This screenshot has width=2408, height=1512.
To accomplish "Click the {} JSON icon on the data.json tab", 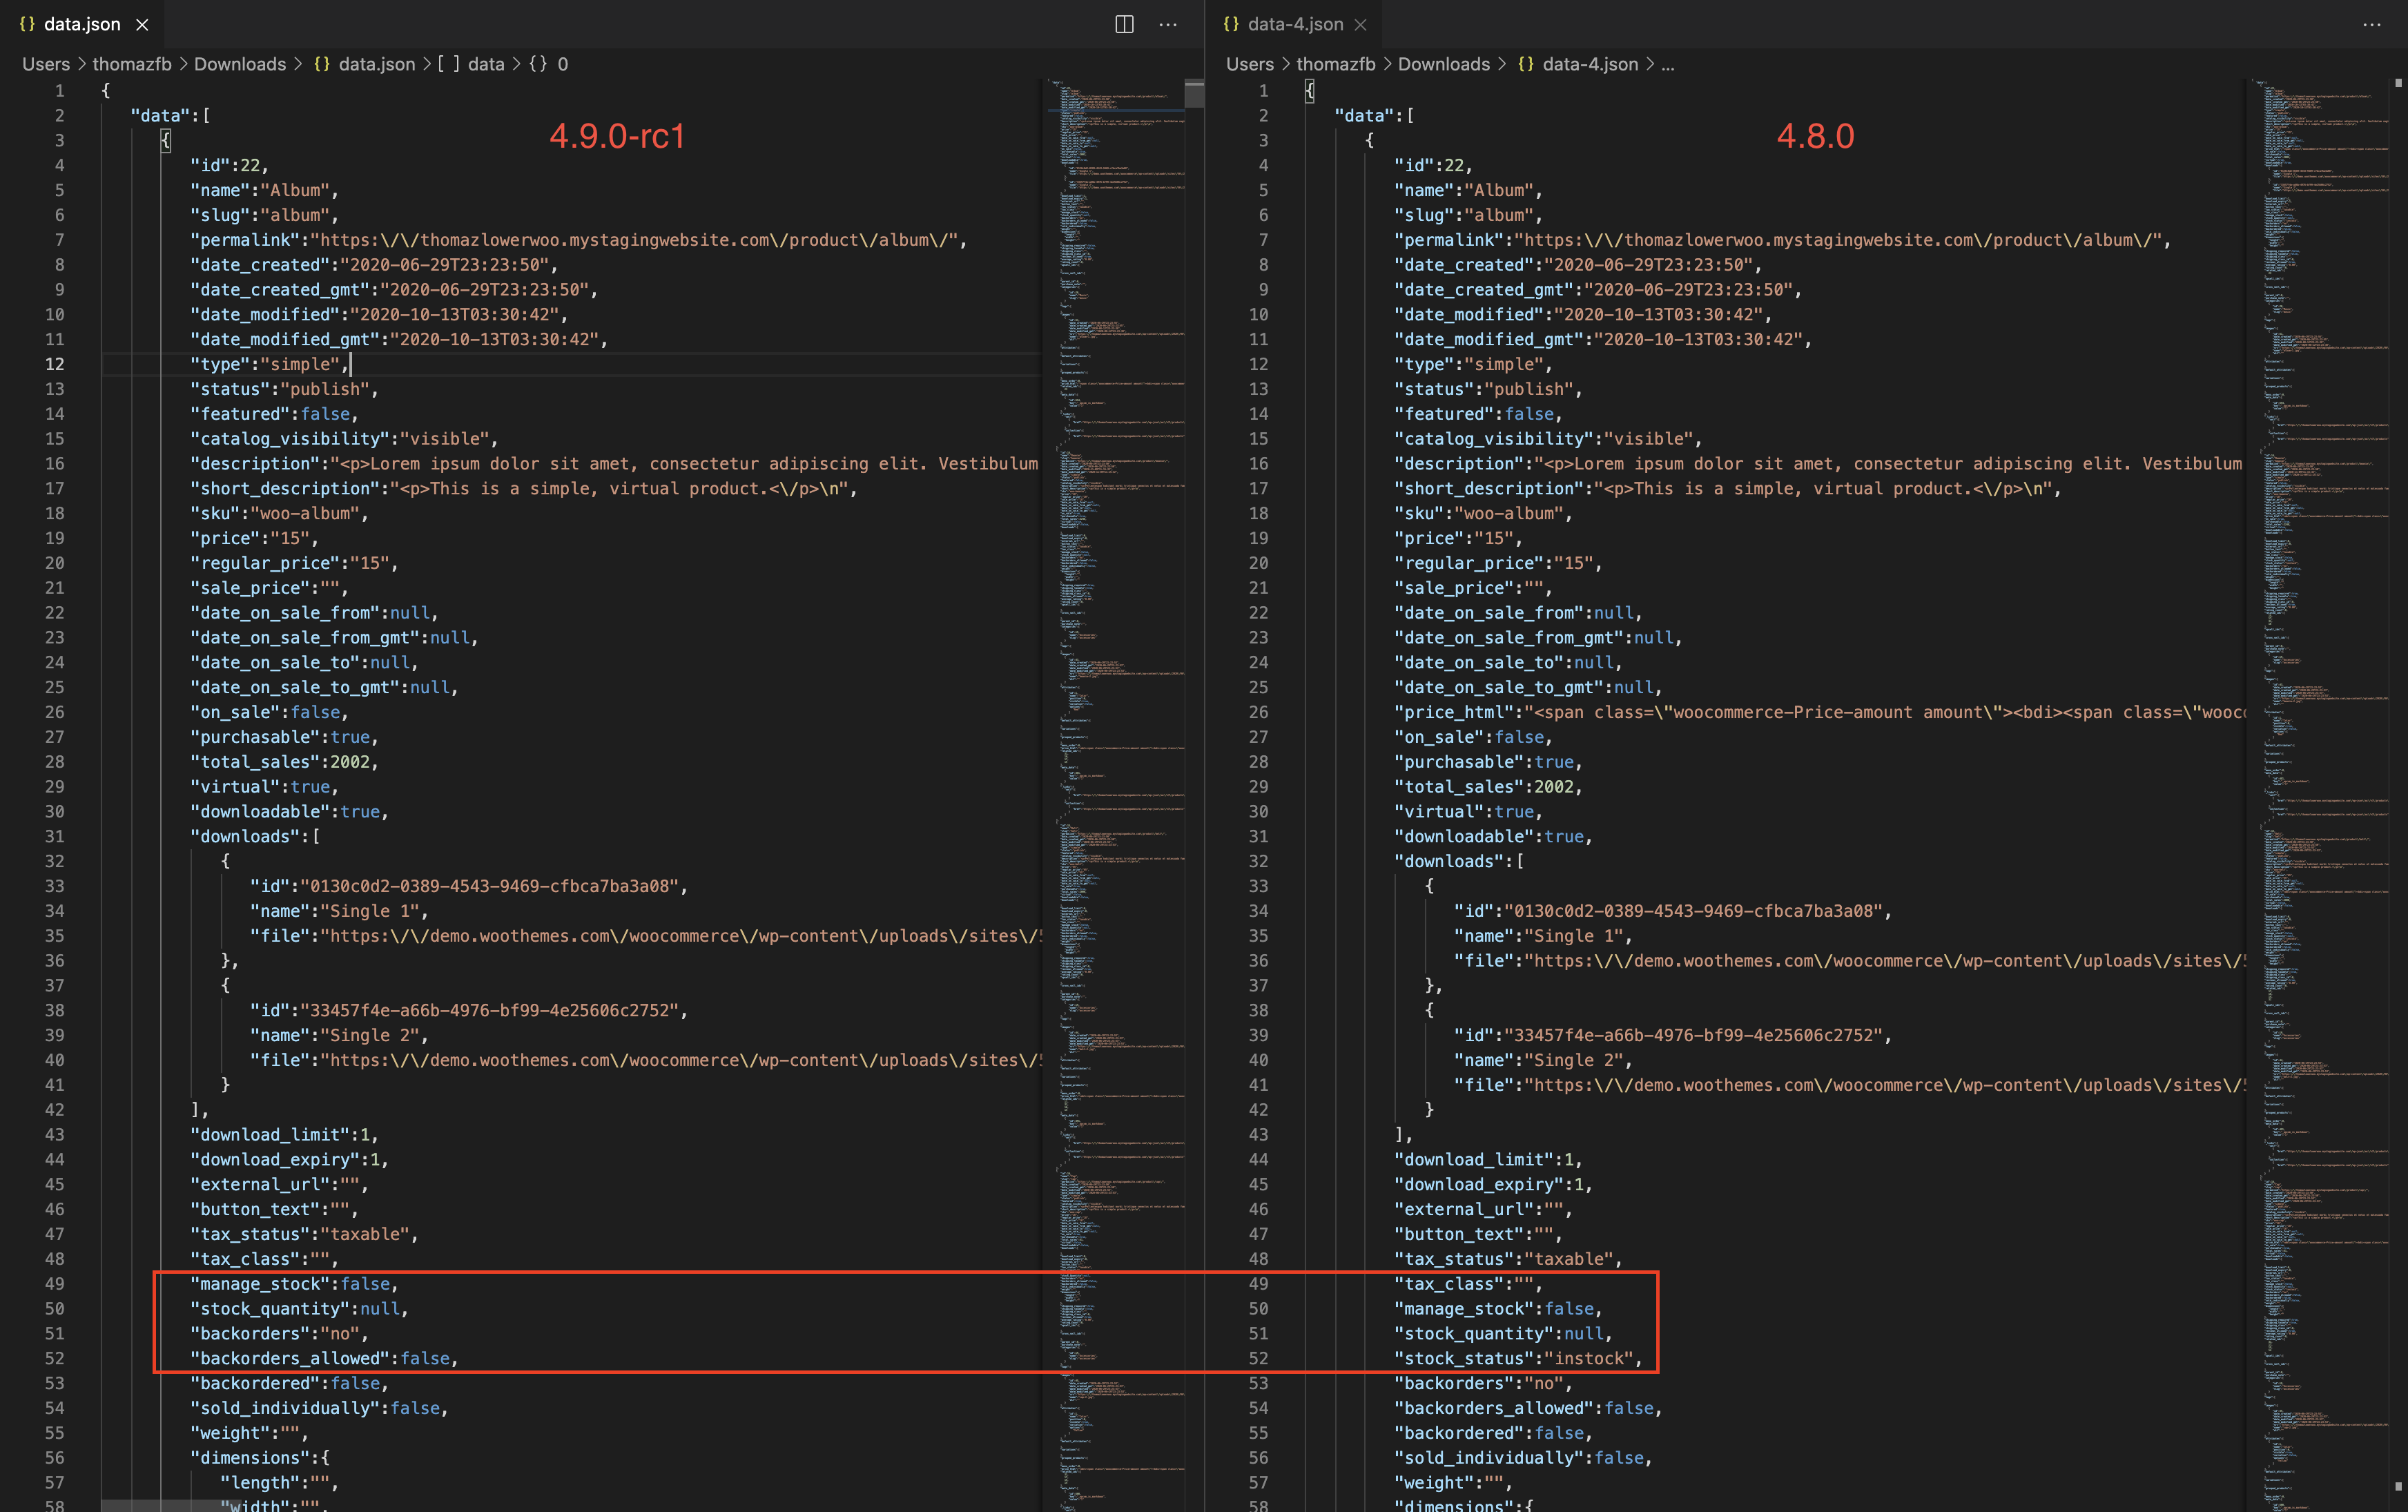I will [x=28, y=24].
